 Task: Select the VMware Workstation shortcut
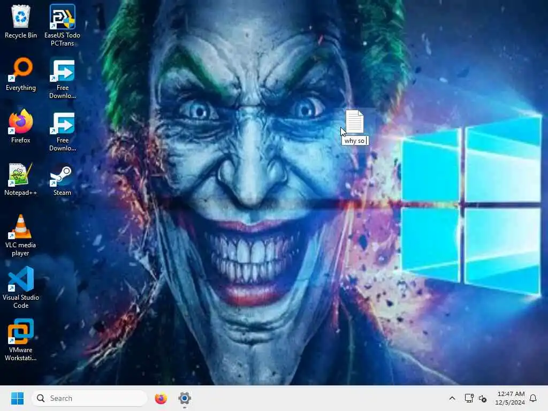coord(21,340)
